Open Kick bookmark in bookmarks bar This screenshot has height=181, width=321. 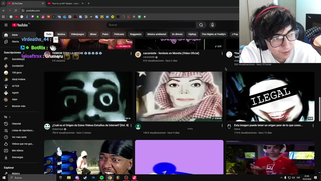coord(38,17)
